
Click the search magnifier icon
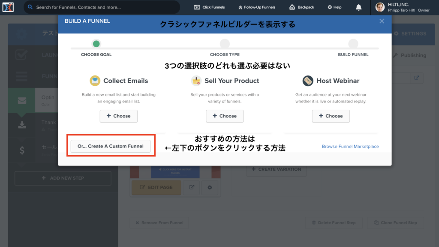(30, 7)
